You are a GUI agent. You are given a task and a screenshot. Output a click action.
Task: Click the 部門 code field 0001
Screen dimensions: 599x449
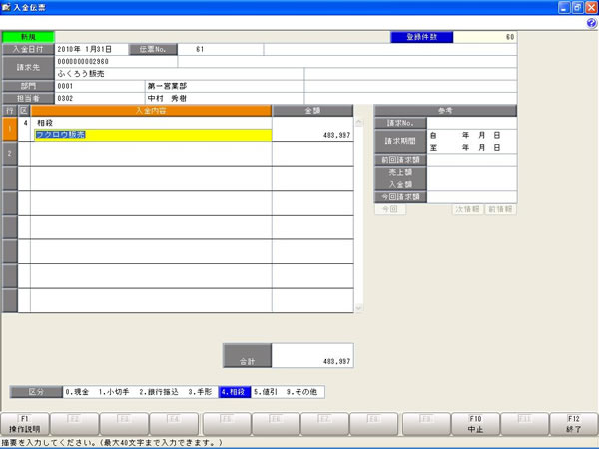click(100, 86)
